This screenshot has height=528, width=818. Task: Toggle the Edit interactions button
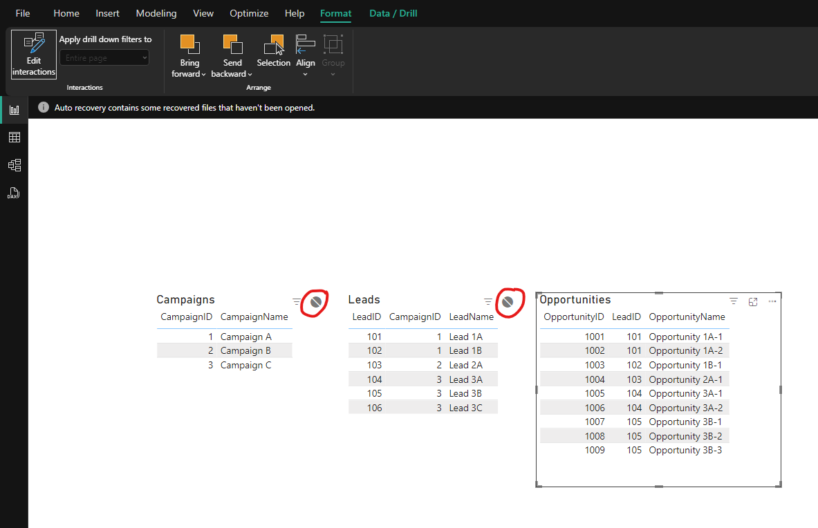(x=34, y=55)
